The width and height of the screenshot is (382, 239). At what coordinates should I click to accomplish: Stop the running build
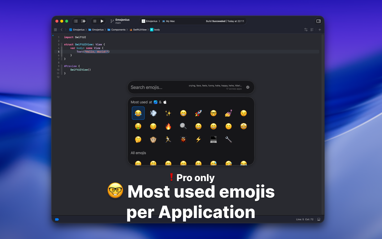[x=95, y=21]
